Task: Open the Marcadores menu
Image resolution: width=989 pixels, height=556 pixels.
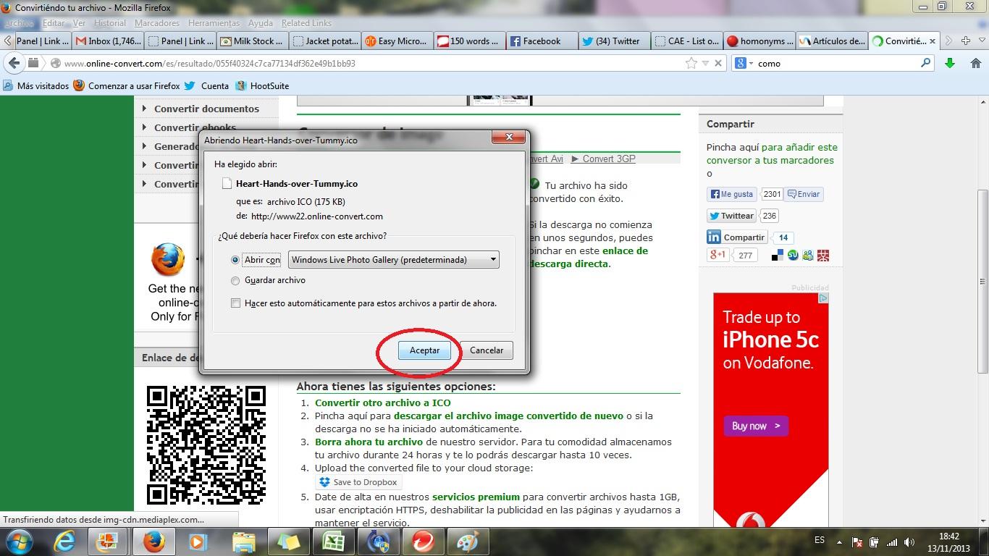Action: [157, 23]
